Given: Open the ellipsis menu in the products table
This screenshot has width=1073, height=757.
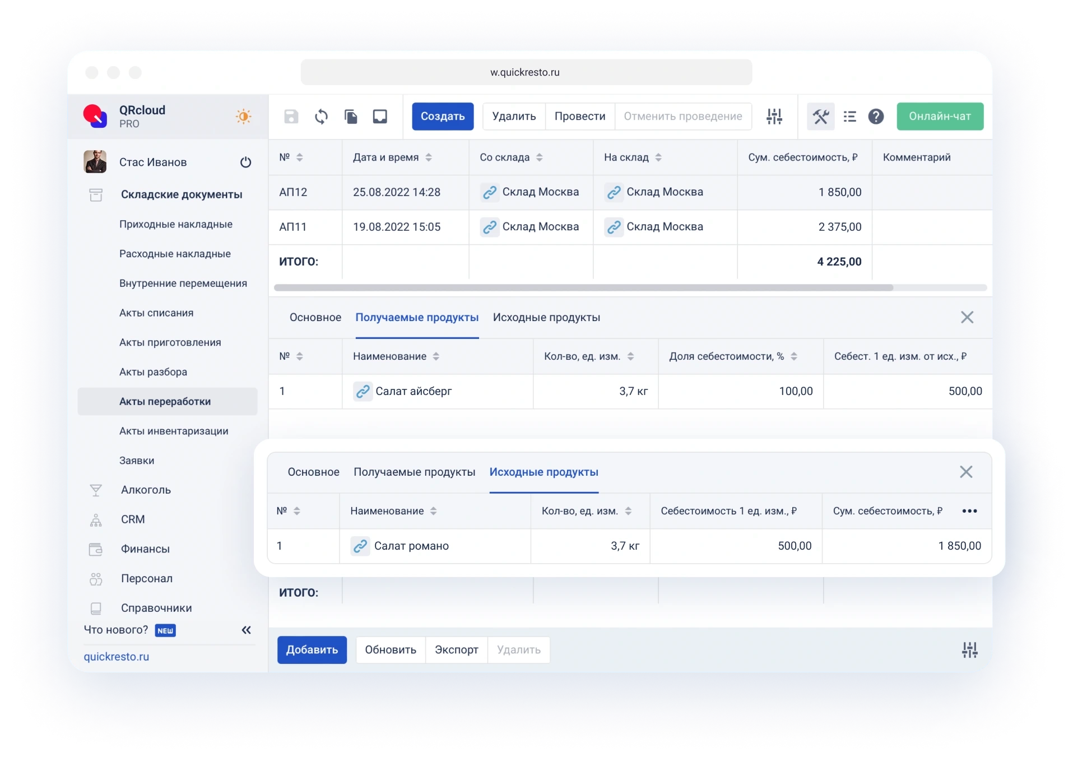Looking at the screenshot, I should click(x=971, y=510).
